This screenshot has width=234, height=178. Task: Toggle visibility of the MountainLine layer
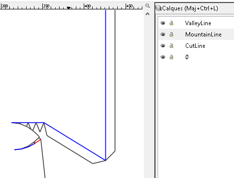pos(163,34)
